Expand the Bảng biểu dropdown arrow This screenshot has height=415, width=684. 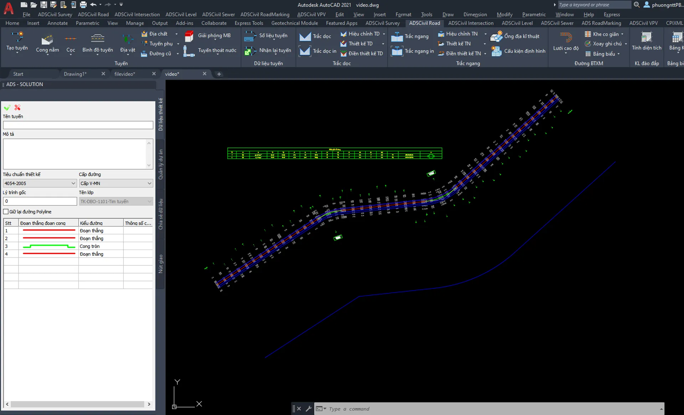click(x=618, y=54)
